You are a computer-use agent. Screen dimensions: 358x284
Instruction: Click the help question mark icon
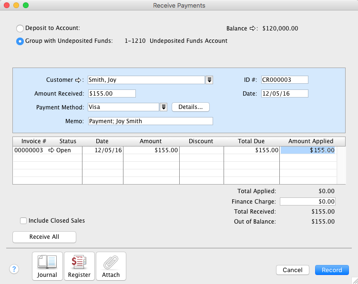[x=14, y=269]
